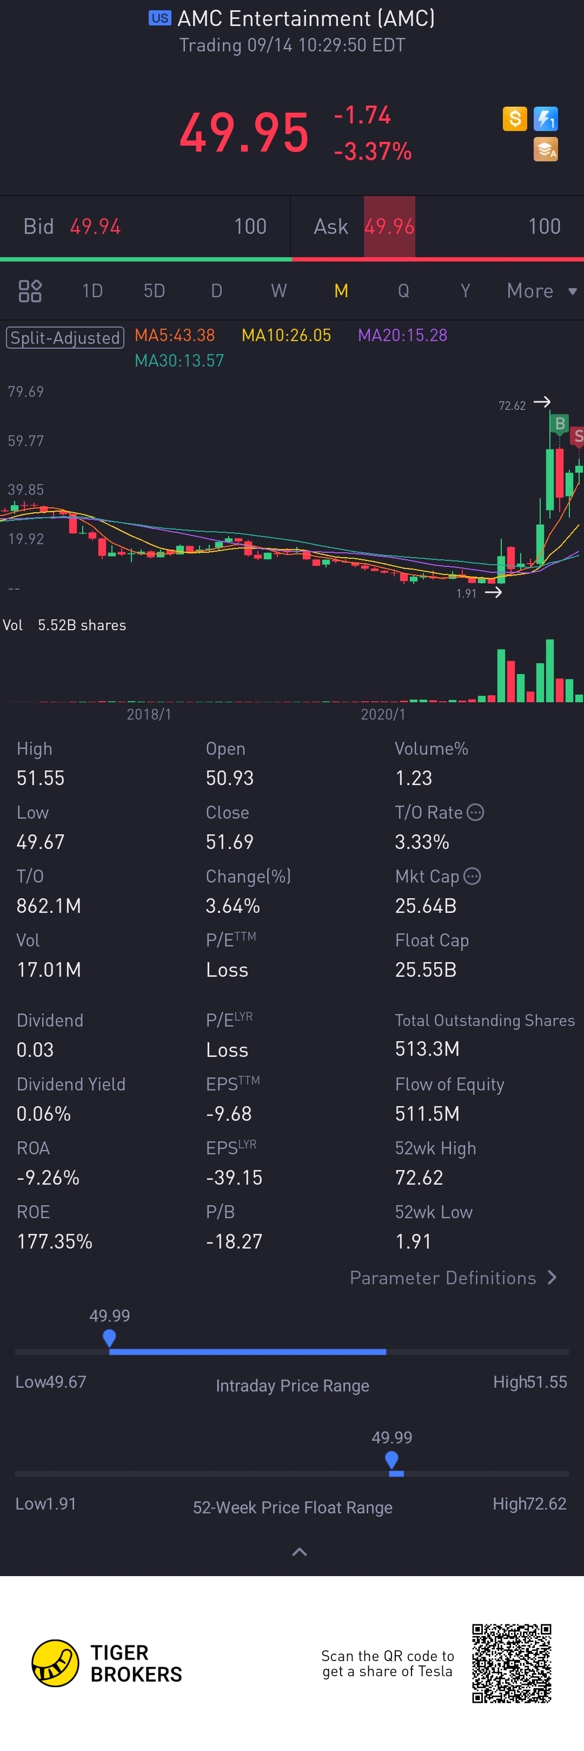Tap the T/O Rate info bubble icon
This screenshot has width=584, height=1751.
[475, 812]
